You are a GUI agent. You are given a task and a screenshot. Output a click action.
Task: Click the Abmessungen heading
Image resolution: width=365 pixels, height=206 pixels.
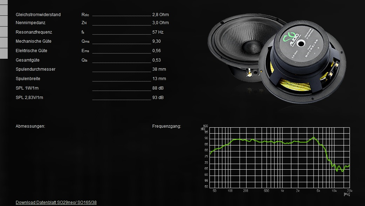click(30, 126)
